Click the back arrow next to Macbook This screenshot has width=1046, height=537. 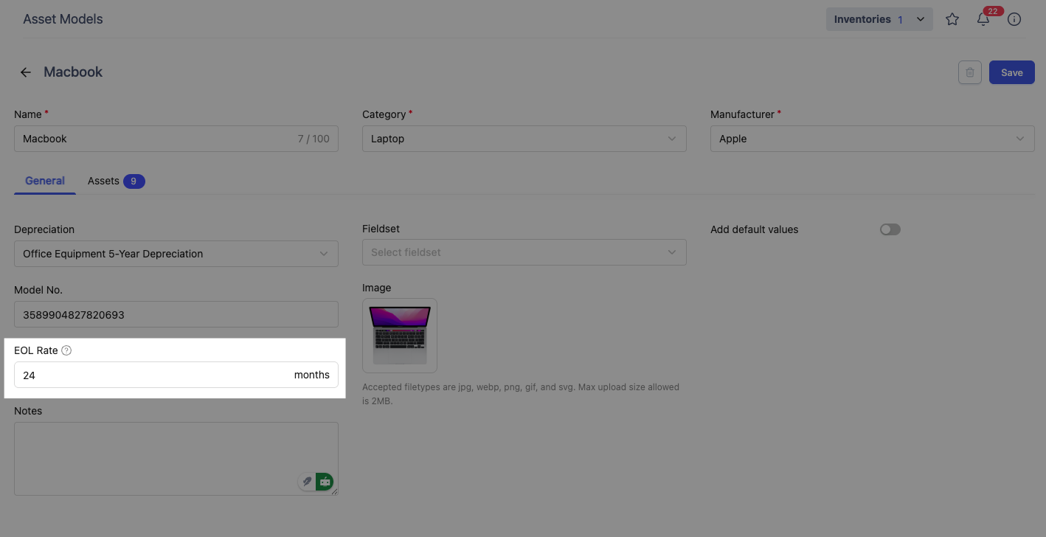(x=26, y=72)
